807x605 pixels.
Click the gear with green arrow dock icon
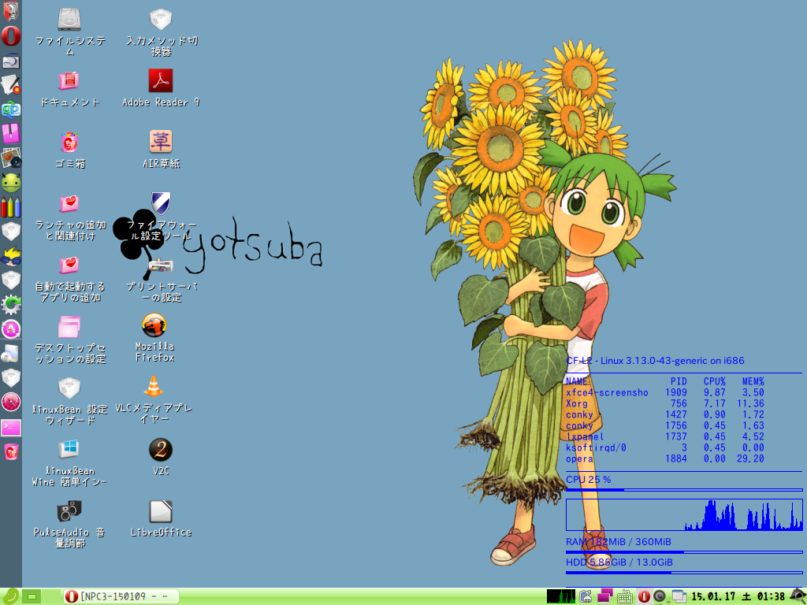(x=11, y=305)
